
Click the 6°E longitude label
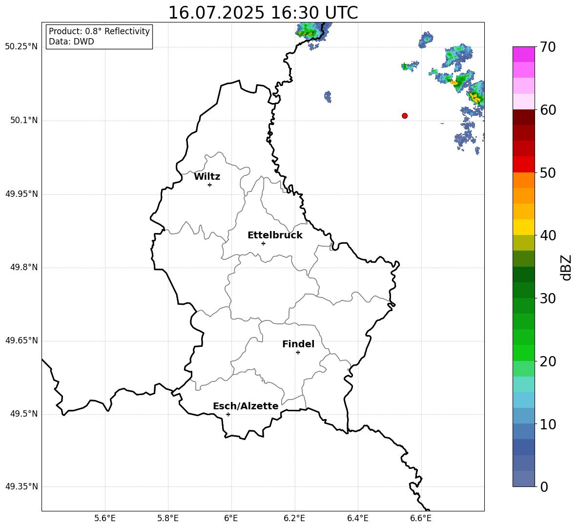(x=231, y=518)
